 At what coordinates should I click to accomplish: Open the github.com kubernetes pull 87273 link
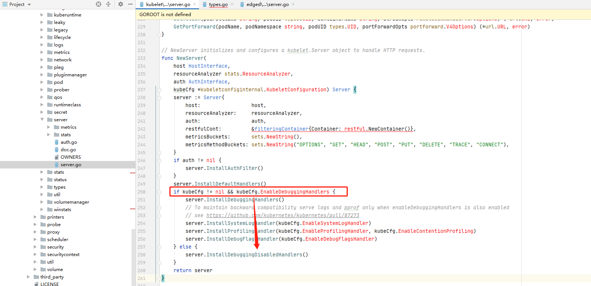283,216
